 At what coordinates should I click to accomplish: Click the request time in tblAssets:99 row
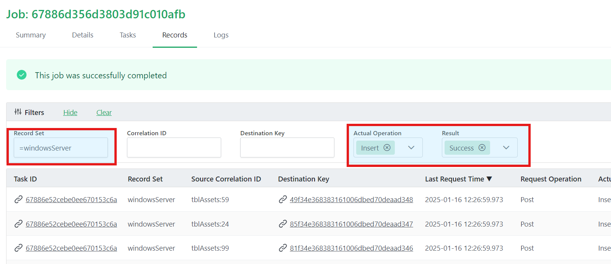(x=464, y=248)
